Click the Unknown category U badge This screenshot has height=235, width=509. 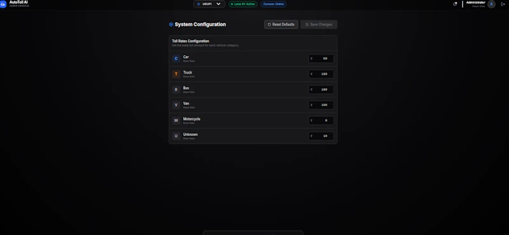176,136
